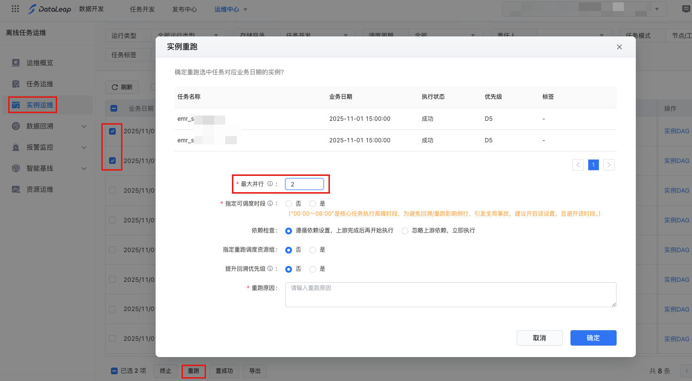692x381 pixels.
Task: Confirm rerun with the 确定 button
Action: [593, 338]
